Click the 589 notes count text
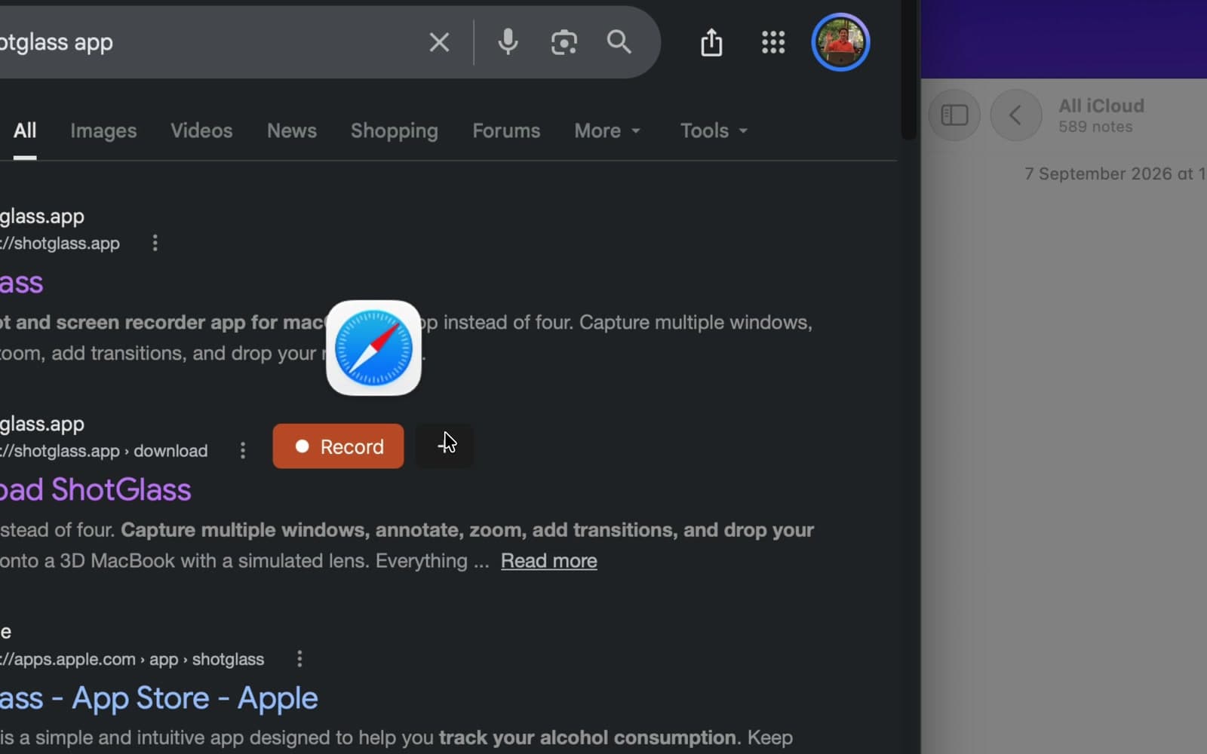The width and height of the screenshot is (1207, 754). click(1095, 127)
